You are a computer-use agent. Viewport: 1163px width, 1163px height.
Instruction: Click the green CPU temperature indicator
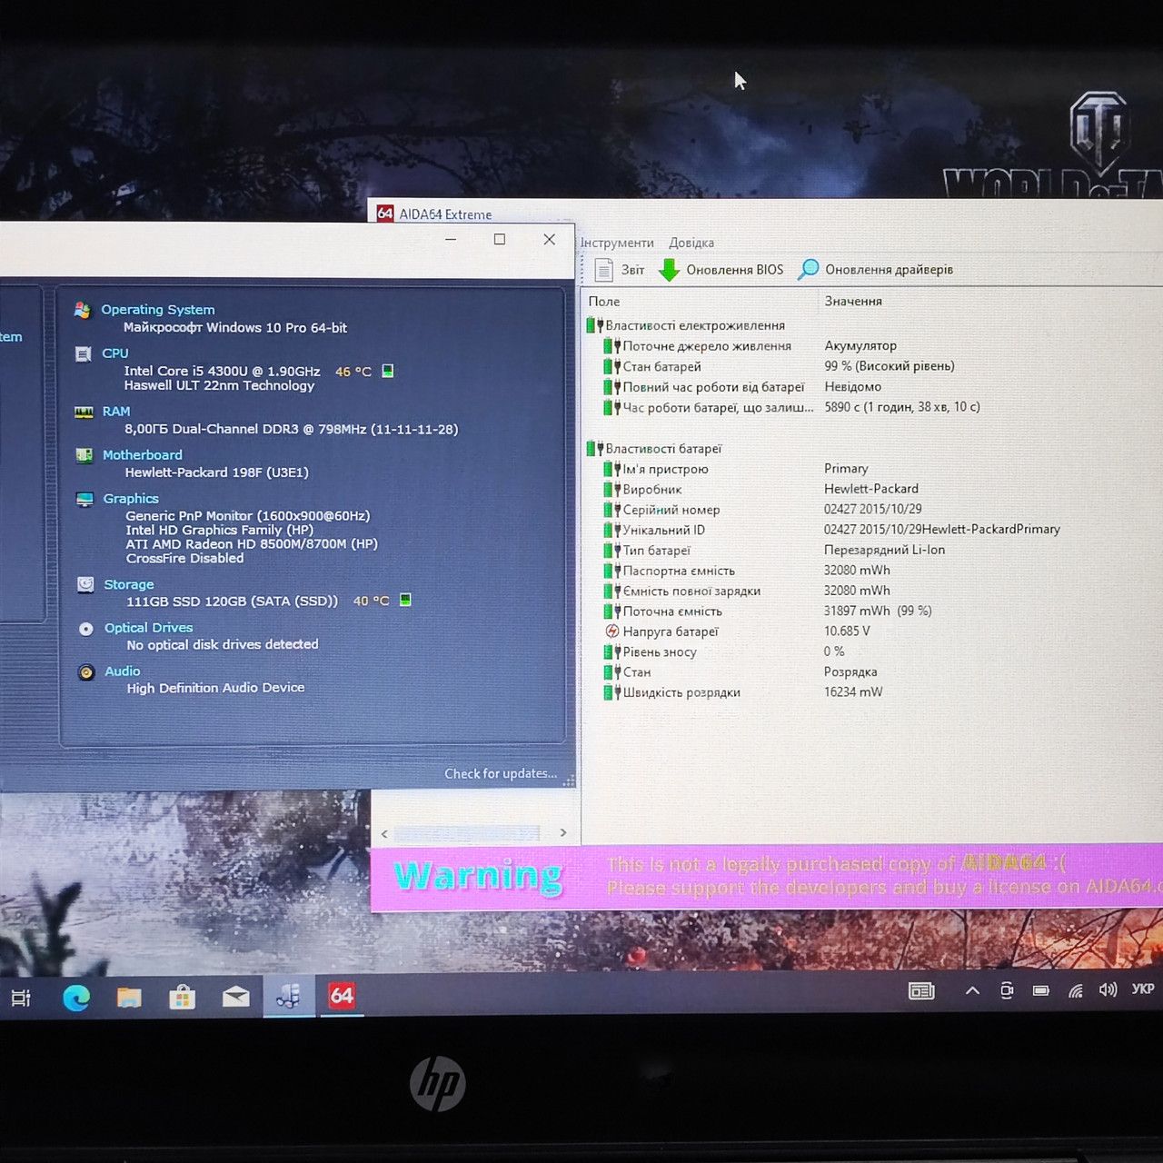pos(388,371)
